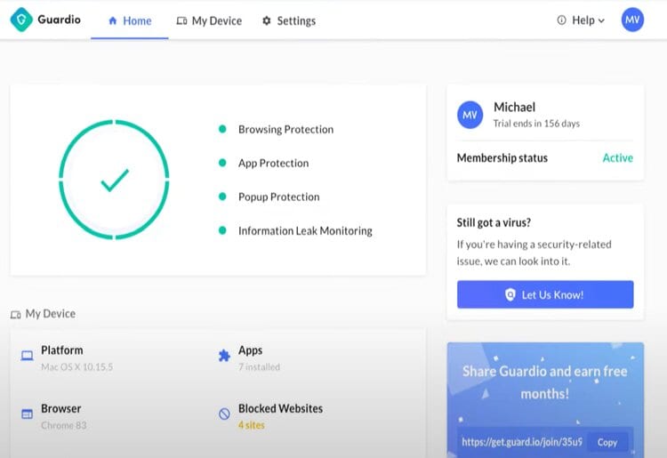The height and width of the screenshot is (458, 667).
Task: Click 'Mac OS X 10.15.5' text
Action: point(77,367)
